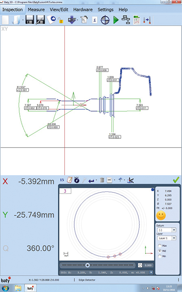Click the wrench tool icon

[x=84, y=180]
